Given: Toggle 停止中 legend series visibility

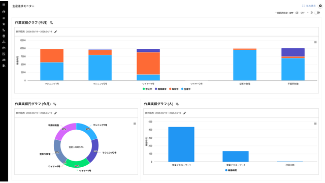Looking at the screenshot, I should coord(147,89).
